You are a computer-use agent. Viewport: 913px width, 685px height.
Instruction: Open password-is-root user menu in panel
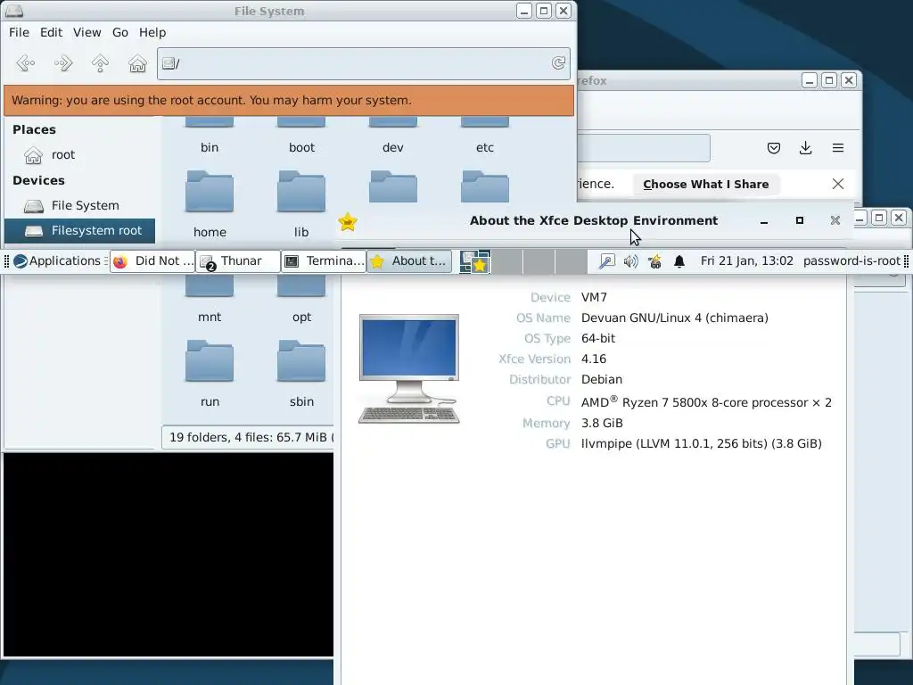click(851, 261)
